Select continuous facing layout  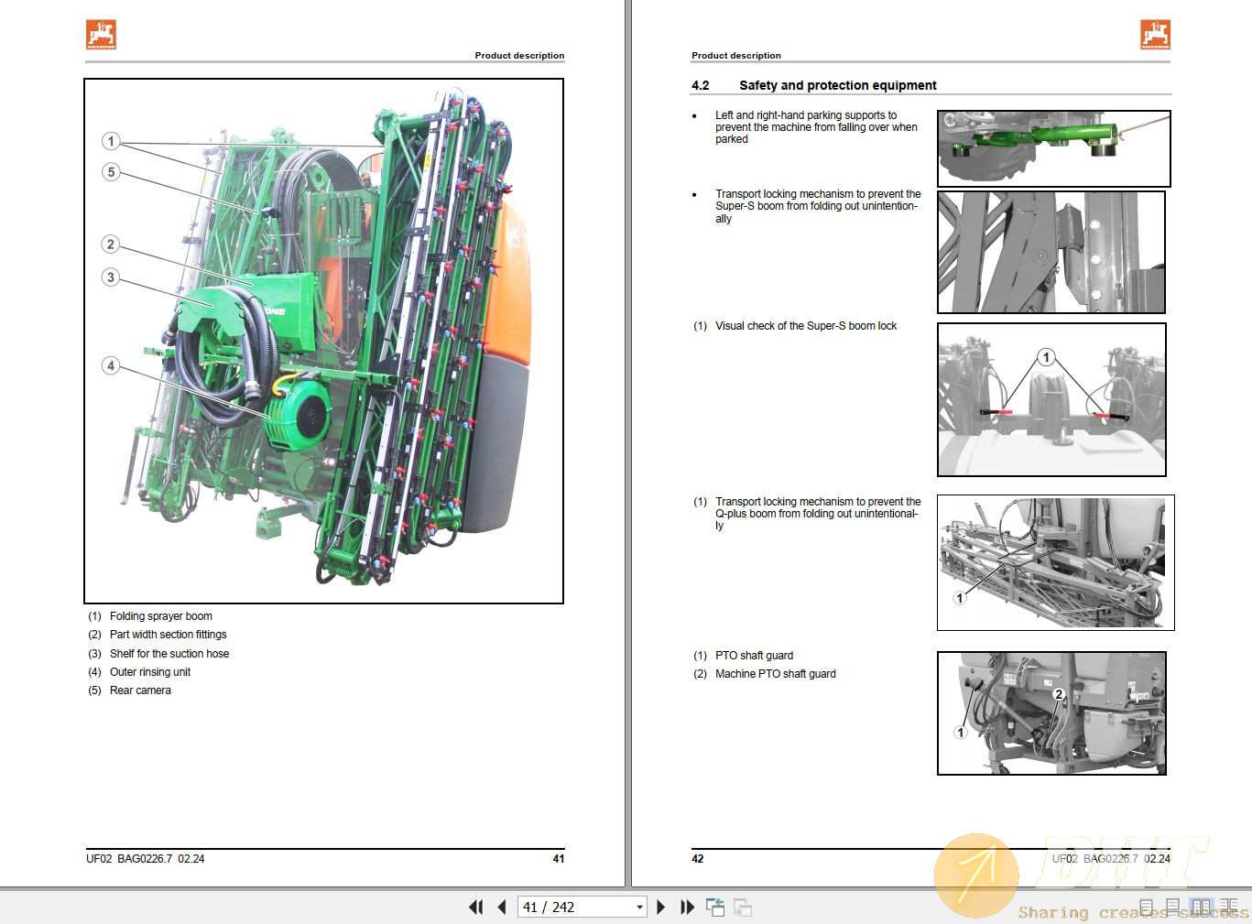1229,907
